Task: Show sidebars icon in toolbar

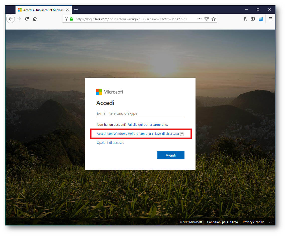Action: (x=253, y=19)
